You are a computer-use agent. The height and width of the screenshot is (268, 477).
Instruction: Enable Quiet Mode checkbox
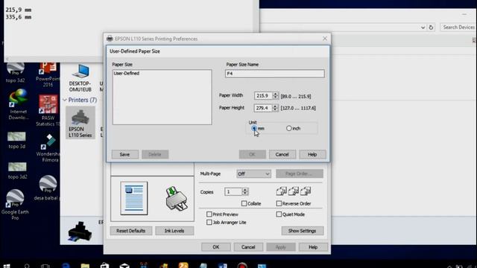[279, 214]
